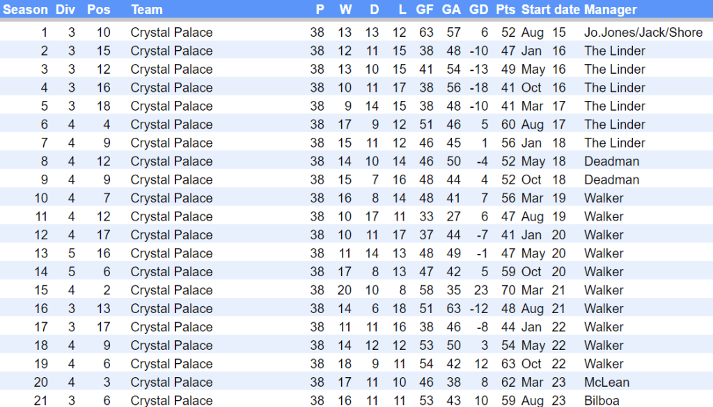This screenshot has width=713, height=407.
Task: Click Crystal Palace in the season 21 row
Action: (x=171, y=401)
